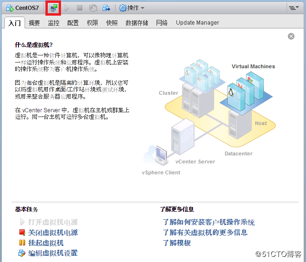Image resolution: width=306 pixels, height=262 pixels.
Task: Expand the toolbar options menu at right
Action: coord(294,8)
